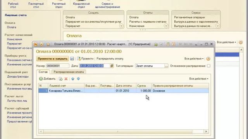Open Все действия dropdown above the table
The image size is (248, 139).
[x=199, y=79]
